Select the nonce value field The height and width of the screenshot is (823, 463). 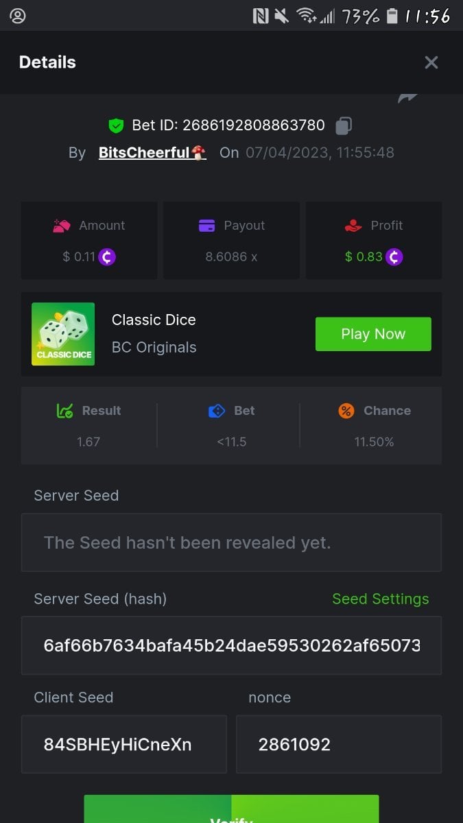338,744
